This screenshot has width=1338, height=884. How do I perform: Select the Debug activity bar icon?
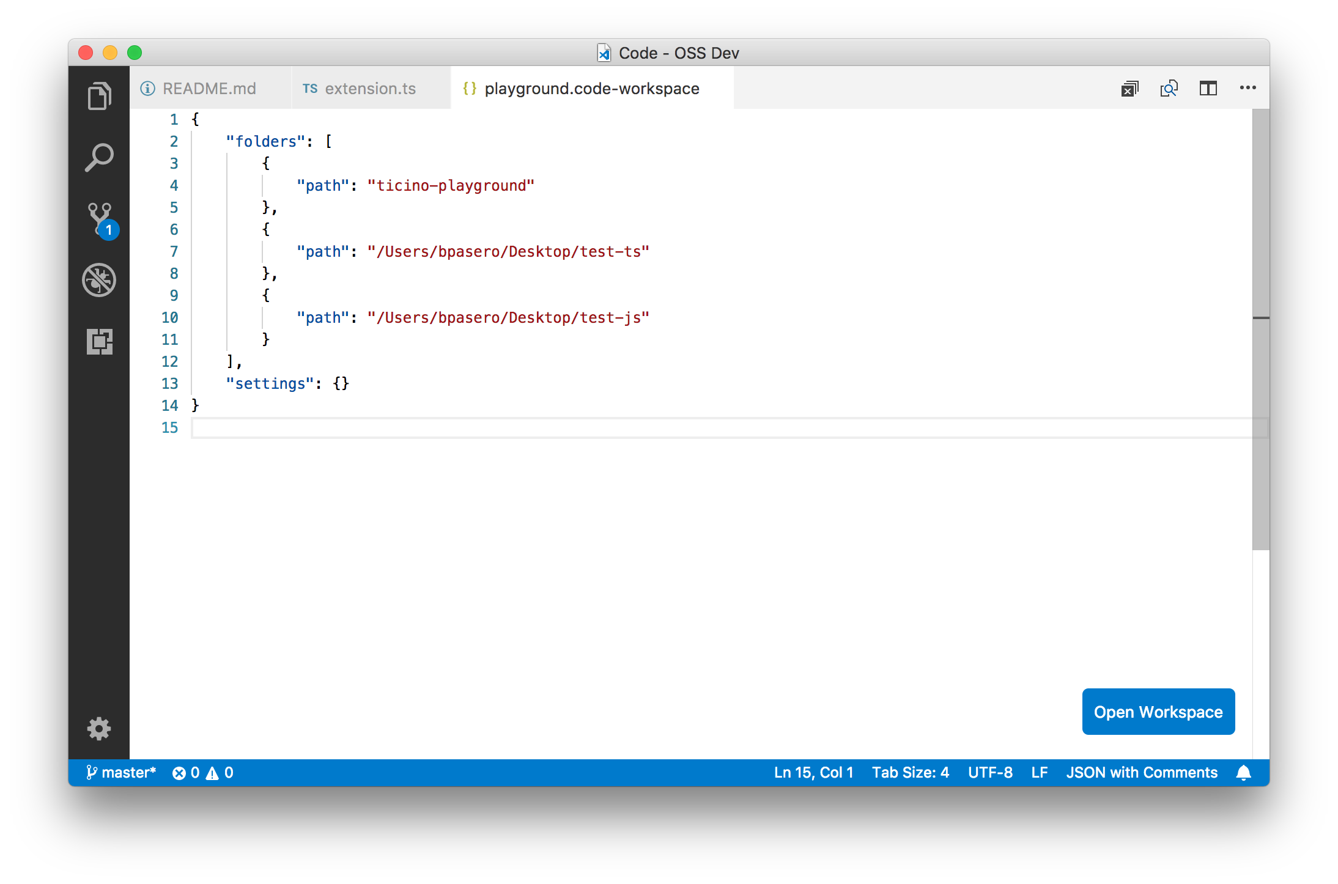point(99,280)
